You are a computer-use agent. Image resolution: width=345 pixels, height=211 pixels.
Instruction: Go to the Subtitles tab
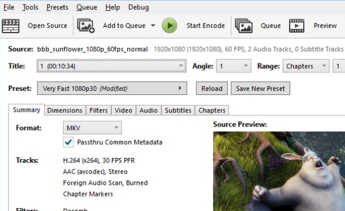point(178,110)
